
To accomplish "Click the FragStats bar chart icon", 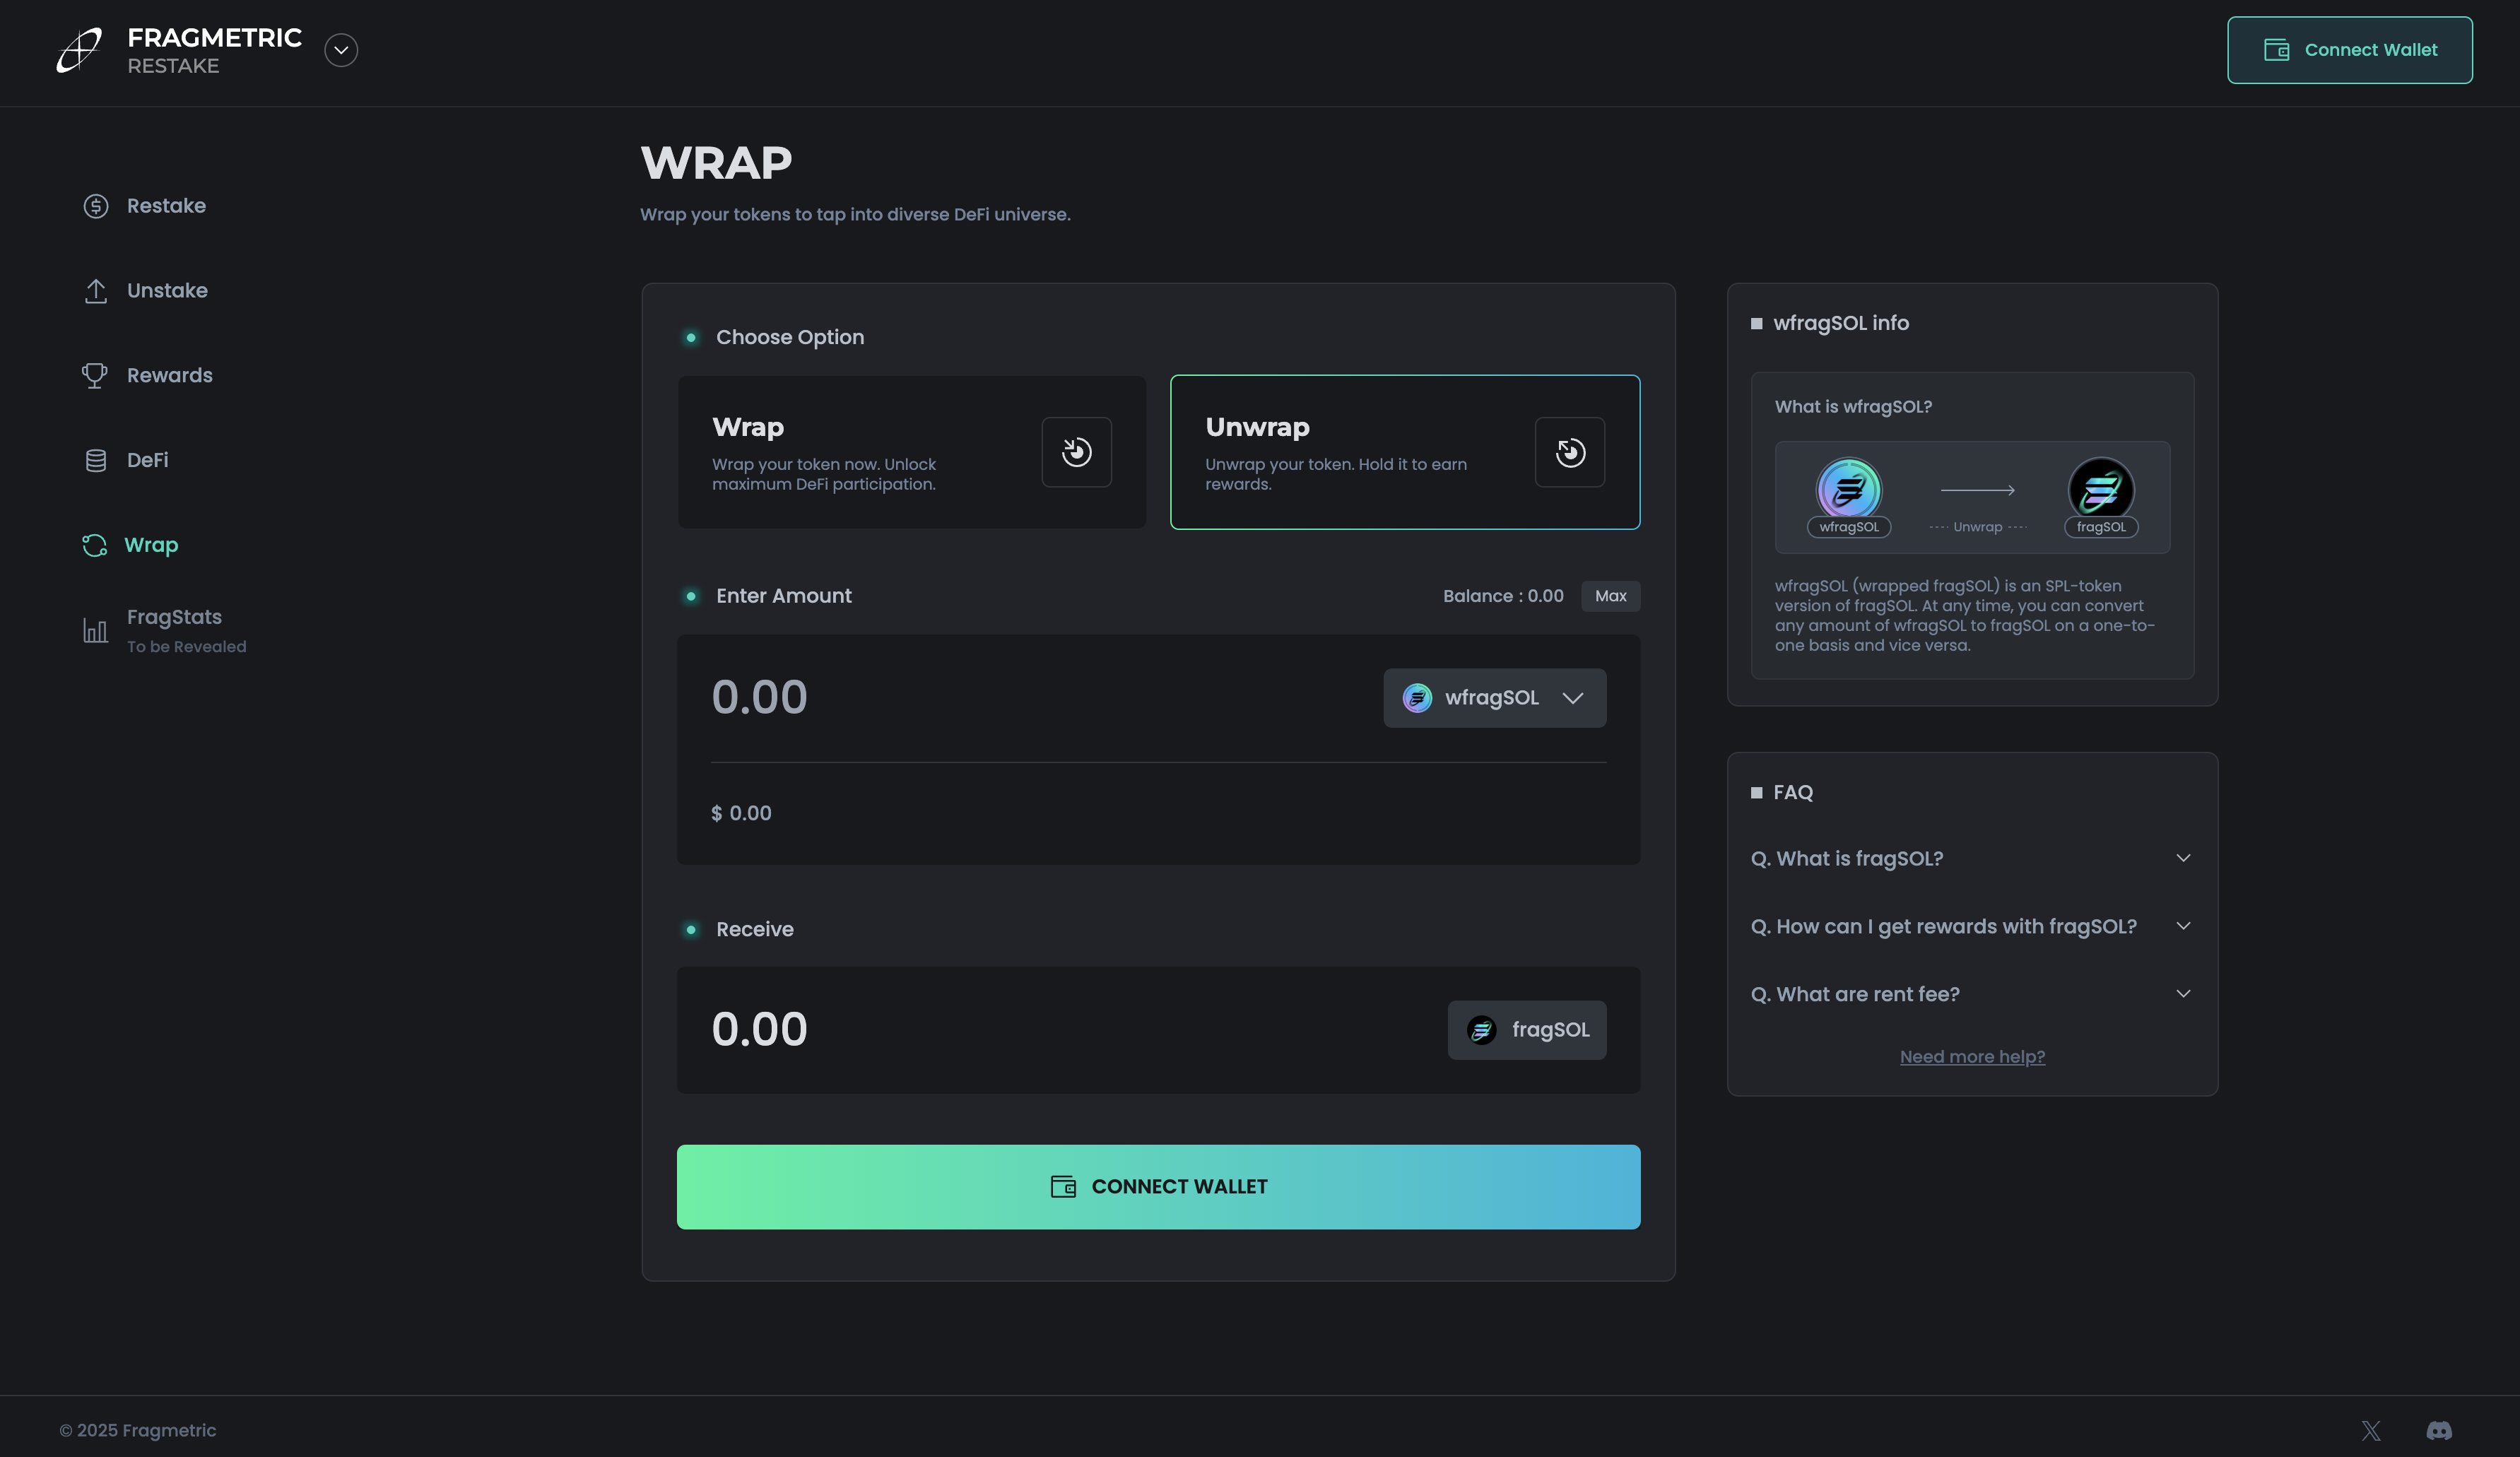I will click(x=95, y=630).
